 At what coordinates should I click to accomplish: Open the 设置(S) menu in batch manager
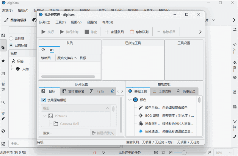tap(92, 22)
